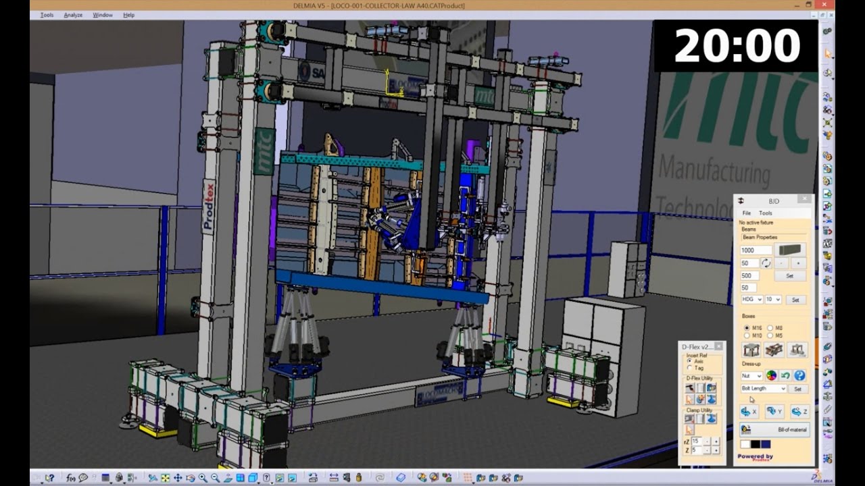The image size is (865, 486).
Task: Open the Analyze menu
Action: 73,15
